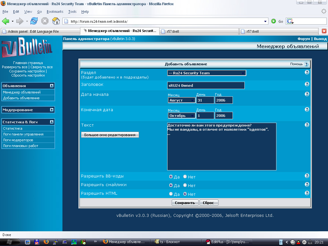Switch to ts - Блокнот taskbar window
328x246 pixels.
176,242
